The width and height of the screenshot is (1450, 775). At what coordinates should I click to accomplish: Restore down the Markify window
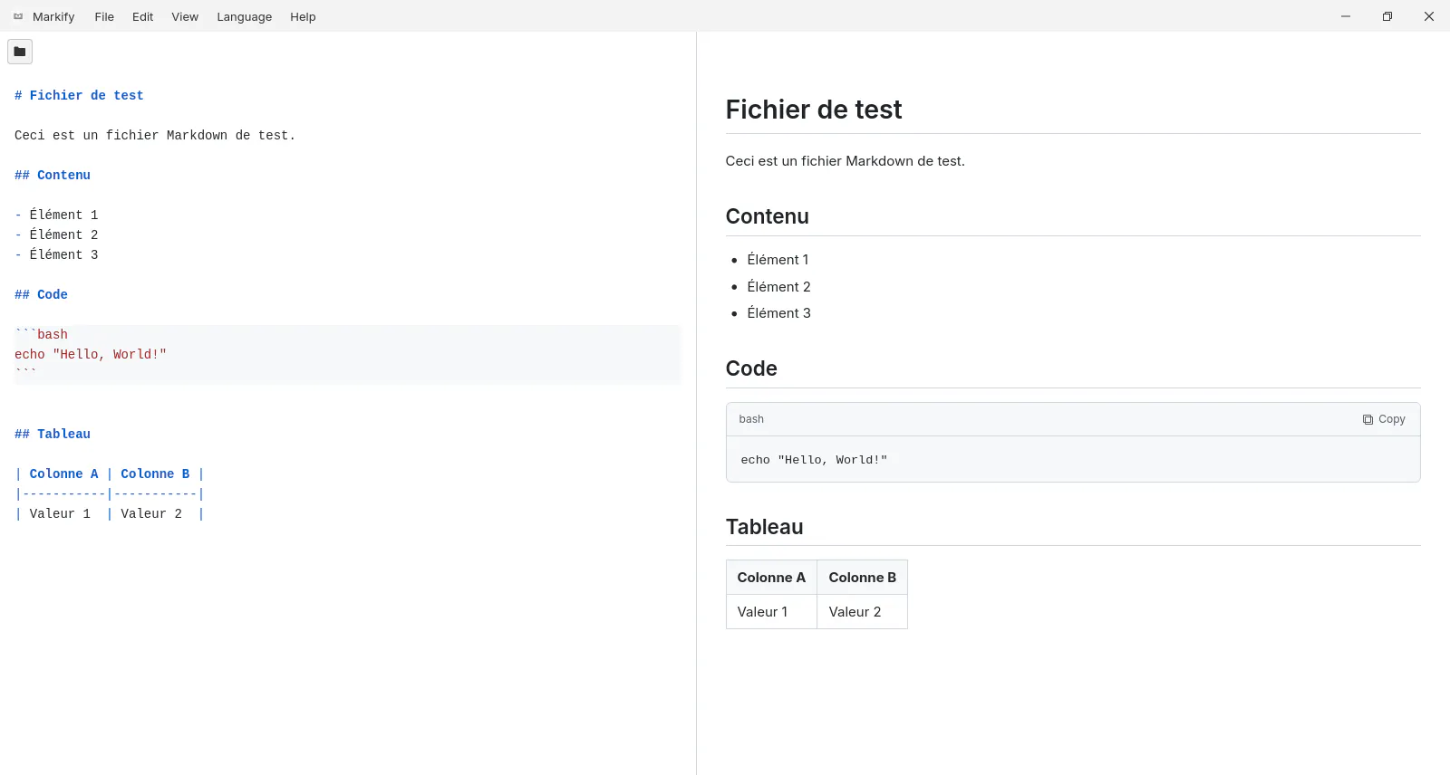point(1387,16)
